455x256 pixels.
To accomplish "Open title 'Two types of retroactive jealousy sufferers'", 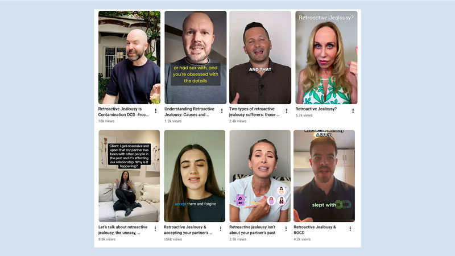I will tap(254, 112).
